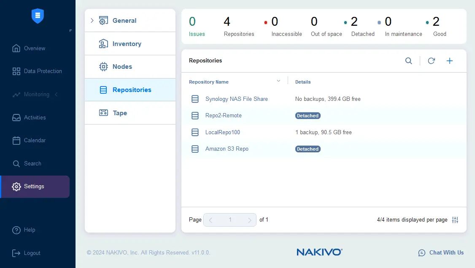Open LocalRepo100 repository
This screenshot has height=268, width=475.
coord(223,132)
